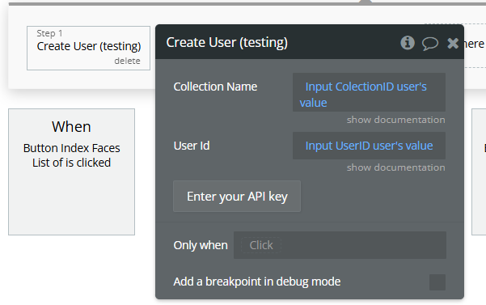Select the partially visible event card at right edge

(x=479, y=172)
